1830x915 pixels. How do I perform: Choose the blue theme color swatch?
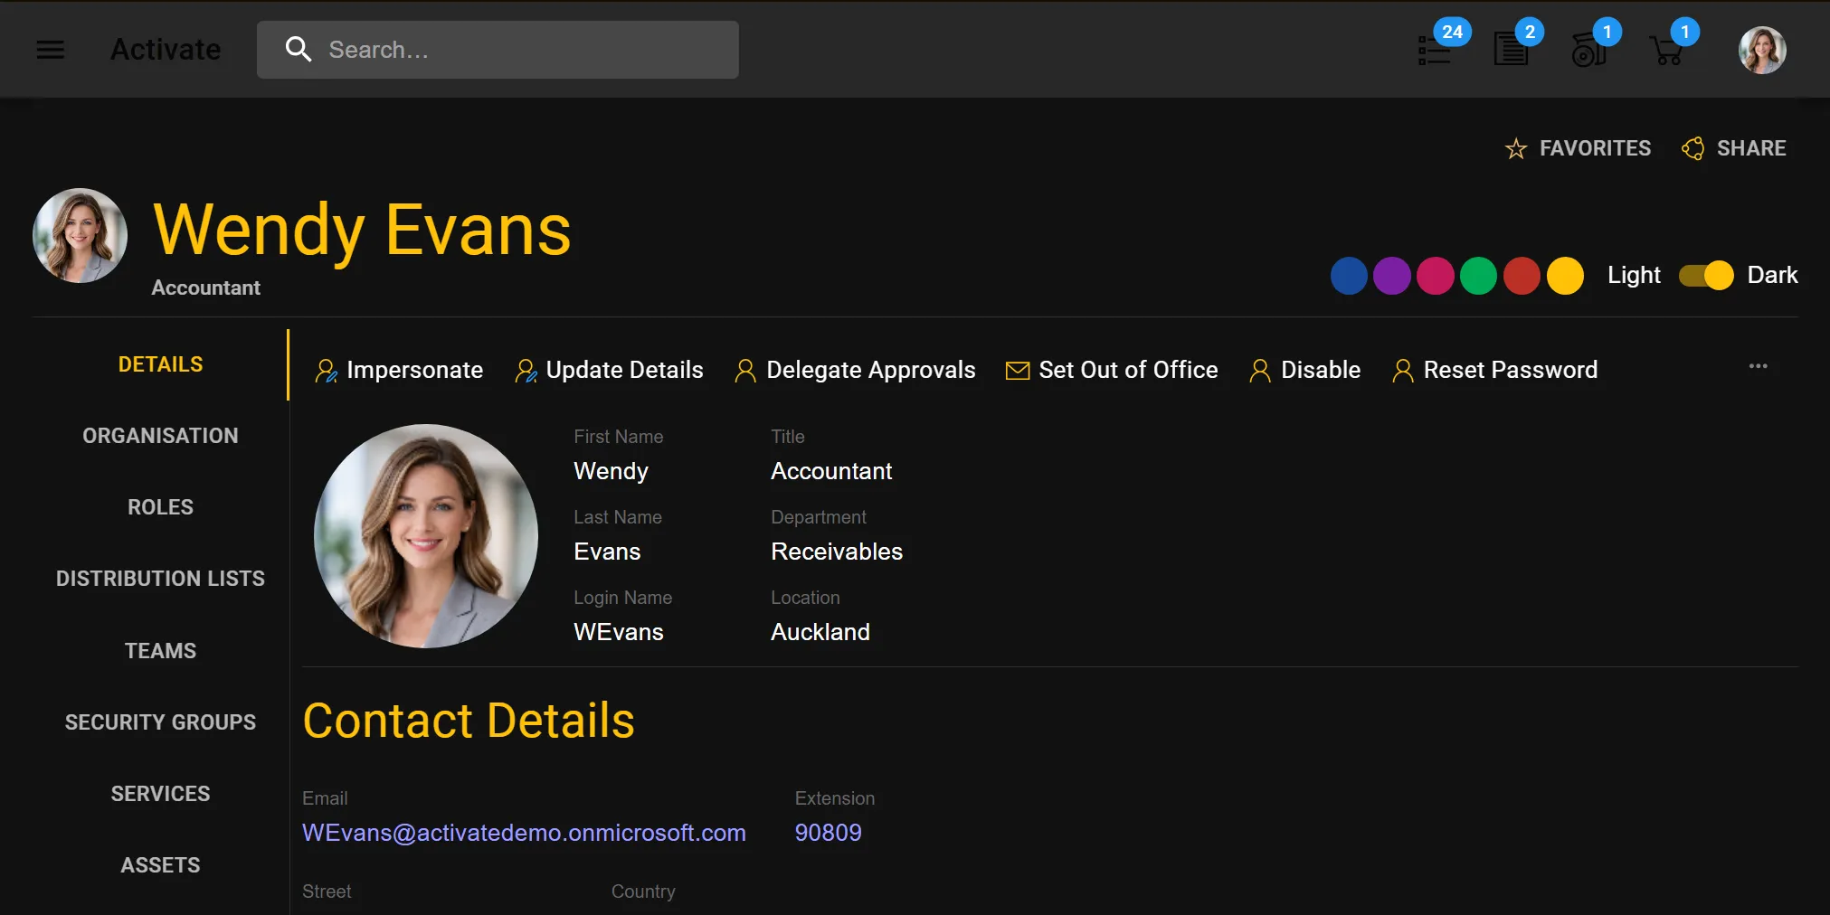click(x=1349, y=276)
